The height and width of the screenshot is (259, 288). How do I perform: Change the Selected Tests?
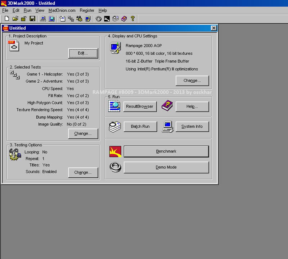click(83, 133)
